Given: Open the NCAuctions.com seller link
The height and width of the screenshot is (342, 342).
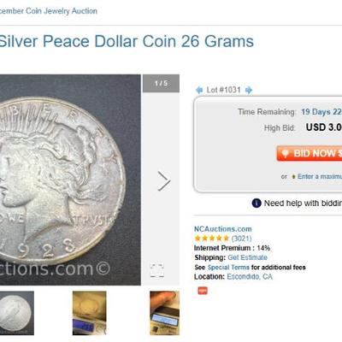Looking at the screenshot, I should tap(223, 229).
